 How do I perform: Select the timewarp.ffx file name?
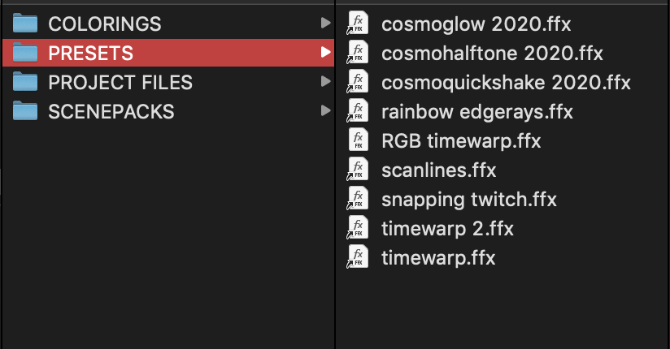coord(438,258)
